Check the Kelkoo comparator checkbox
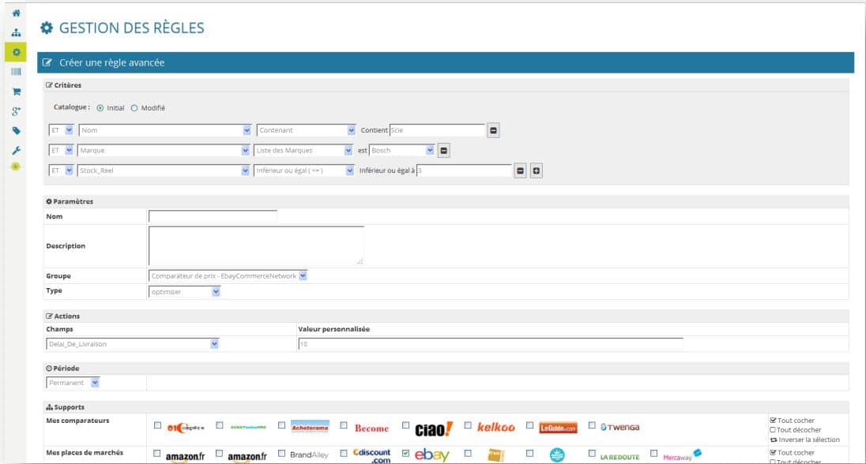866x464 pixels. click(x=468, y=425)
